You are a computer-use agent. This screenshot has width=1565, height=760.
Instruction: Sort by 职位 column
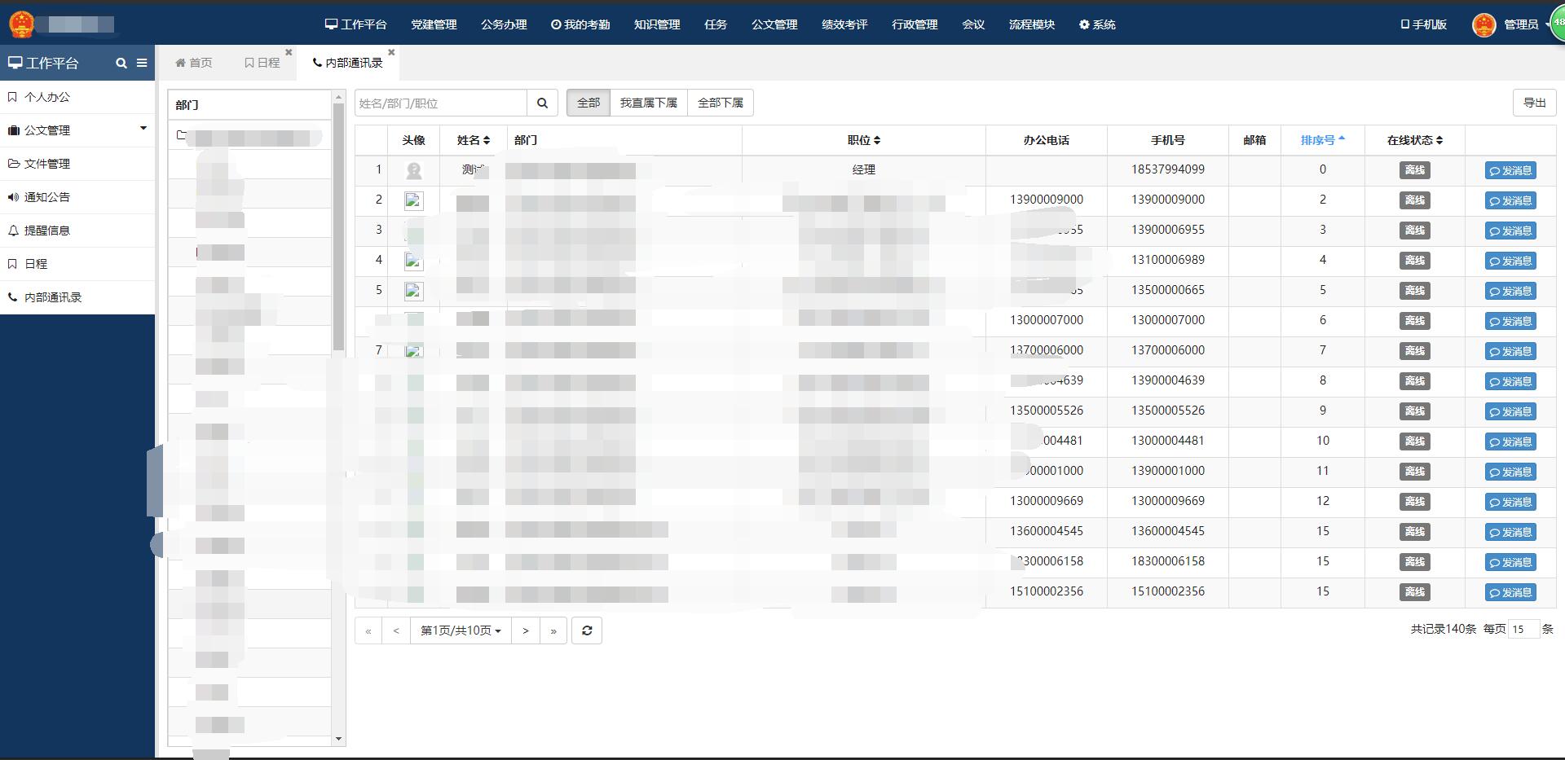coord(864,140)
